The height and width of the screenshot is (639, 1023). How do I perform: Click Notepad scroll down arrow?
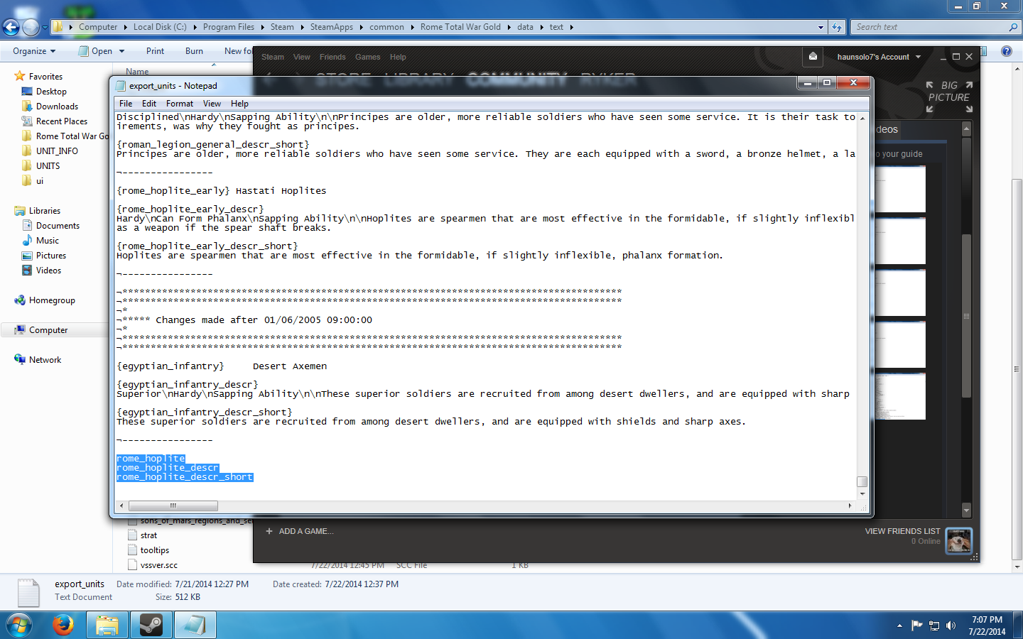click(x=862, y=493)
